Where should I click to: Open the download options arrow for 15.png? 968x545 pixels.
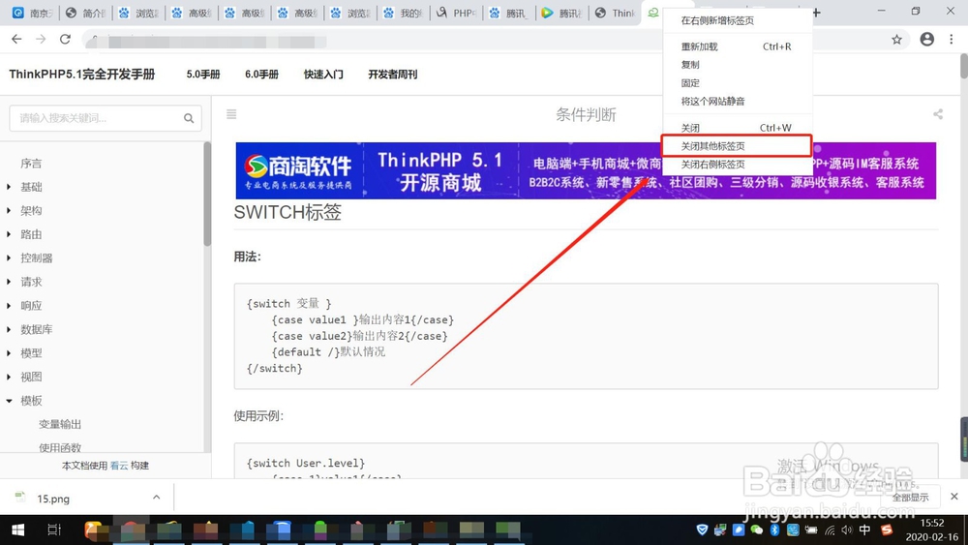click(x=156, y=497)
